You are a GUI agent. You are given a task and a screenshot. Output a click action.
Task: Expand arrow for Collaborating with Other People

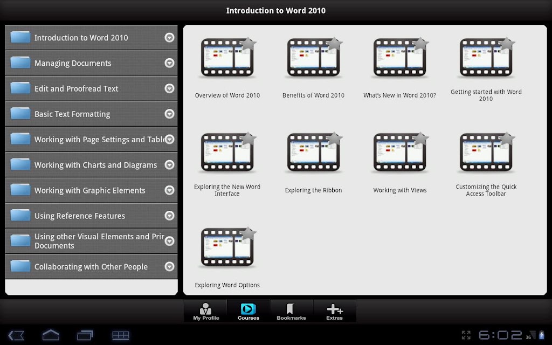tap(170, 266)
